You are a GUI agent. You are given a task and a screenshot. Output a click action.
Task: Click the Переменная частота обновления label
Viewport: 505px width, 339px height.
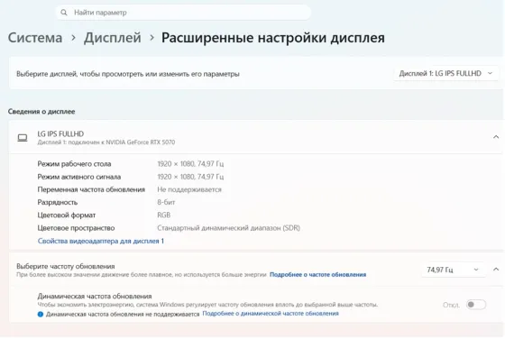(x=91, y=189)
